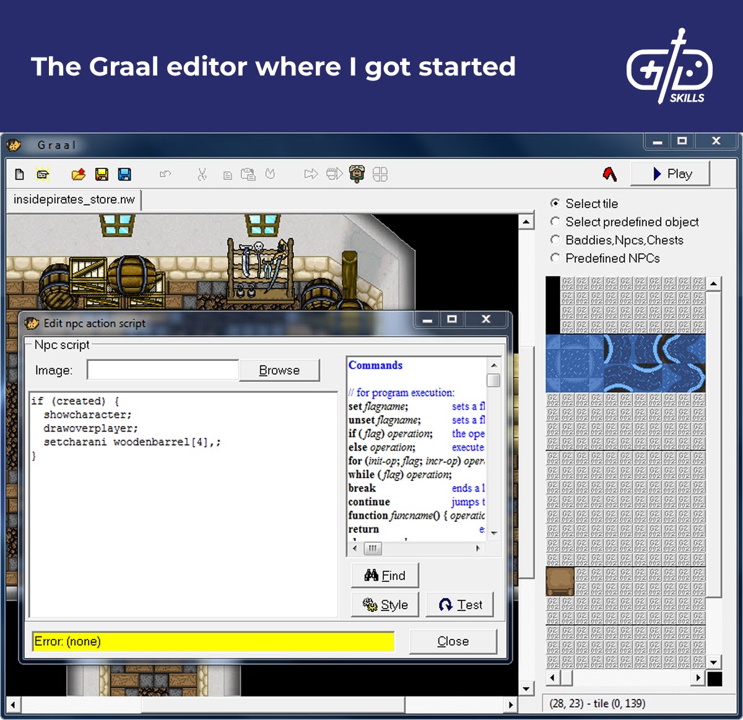Click the Paste clipboard toolbar icon
Image resolution: width=743 pixels, height=720 pixels.
coord(248,175)
